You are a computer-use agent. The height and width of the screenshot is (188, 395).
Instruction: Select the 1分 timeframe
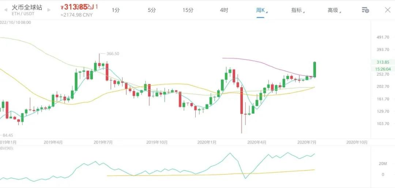(x=116, y=10)
